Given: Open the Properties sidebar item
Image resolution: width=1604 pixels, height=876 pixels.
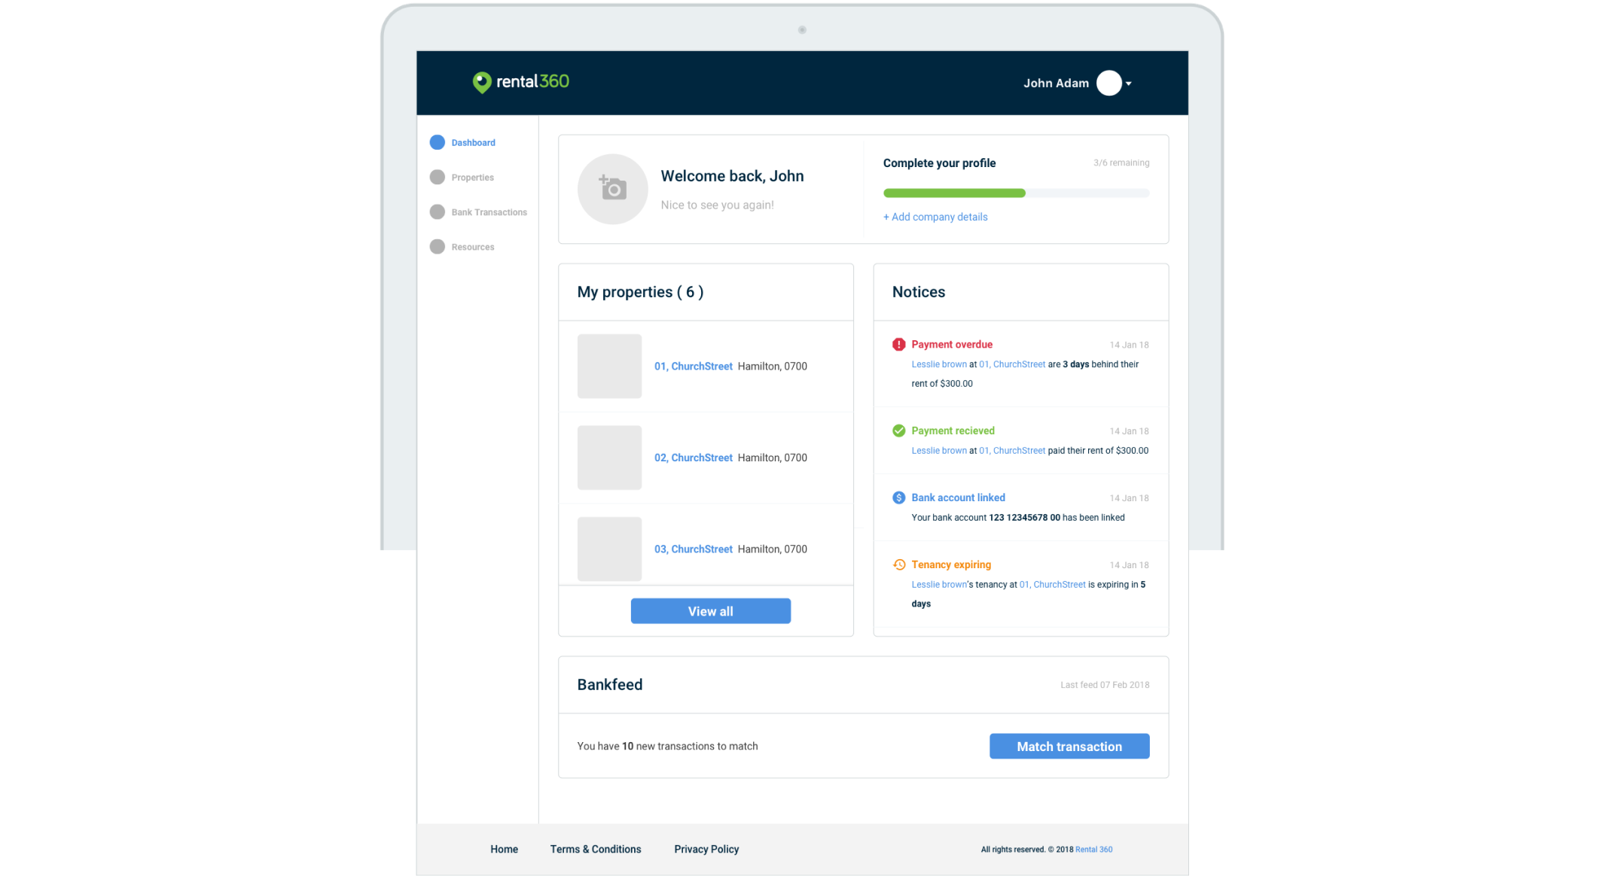Looking at the screenshot, I should pyautogui.click(x=472, y=178).
